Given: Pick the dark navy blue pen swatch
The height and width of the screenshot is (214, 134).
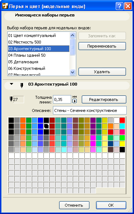Looking at the screenshot, I should [111, 144].
